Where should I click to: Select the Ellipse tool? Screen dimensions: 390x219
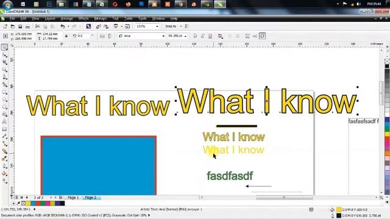pyautogui.click(x=4, y=100)
